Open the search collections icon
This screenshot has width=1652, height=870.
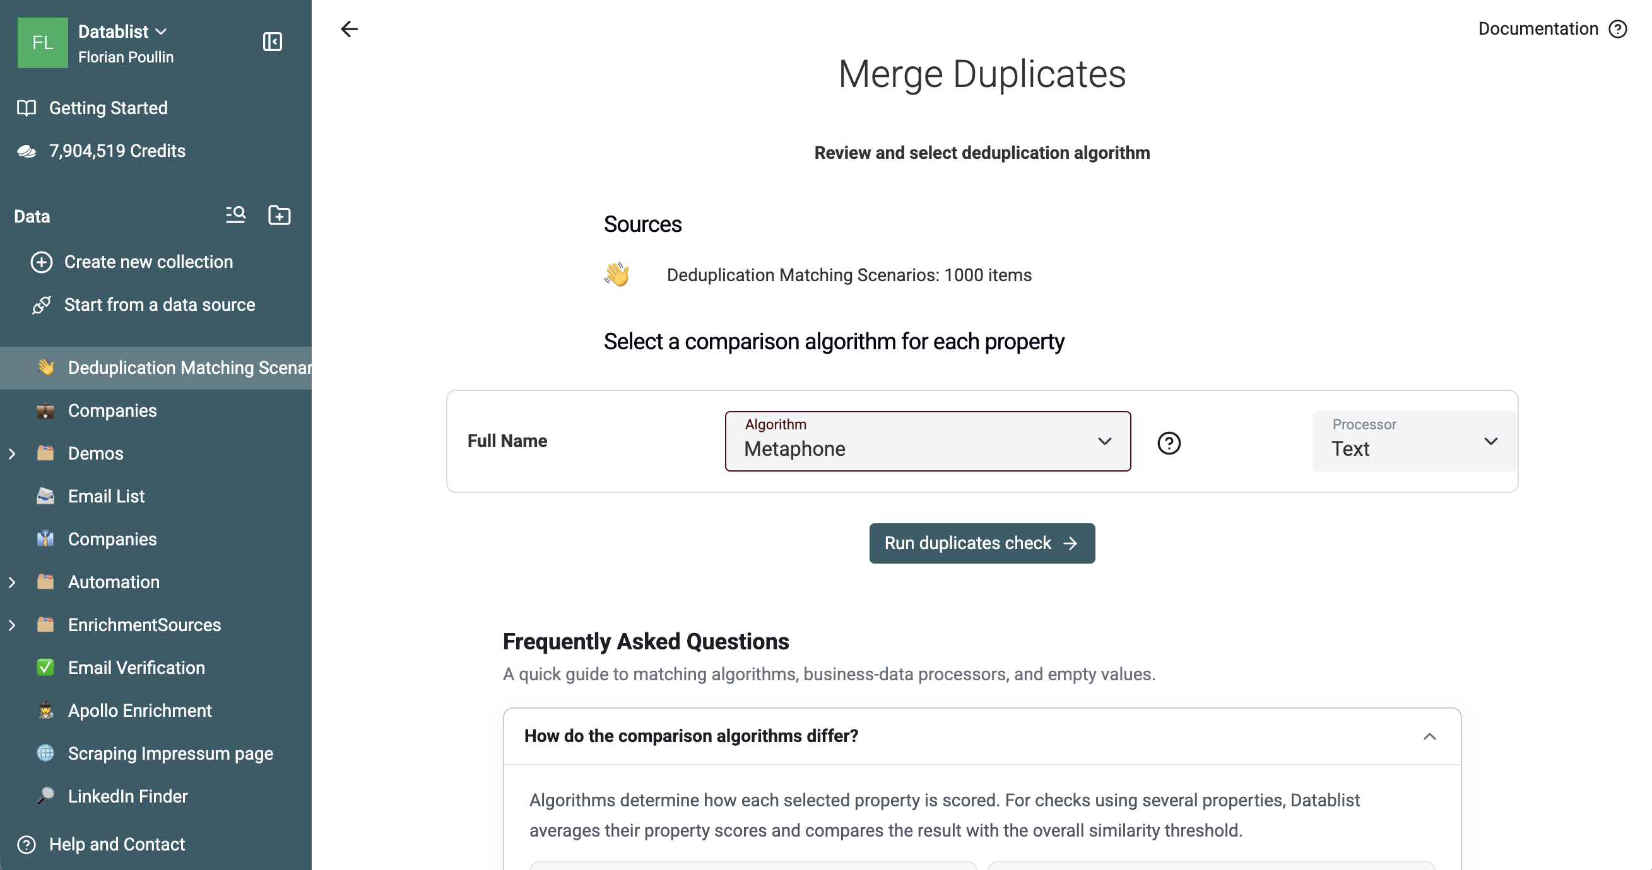(x=235, y=215)
